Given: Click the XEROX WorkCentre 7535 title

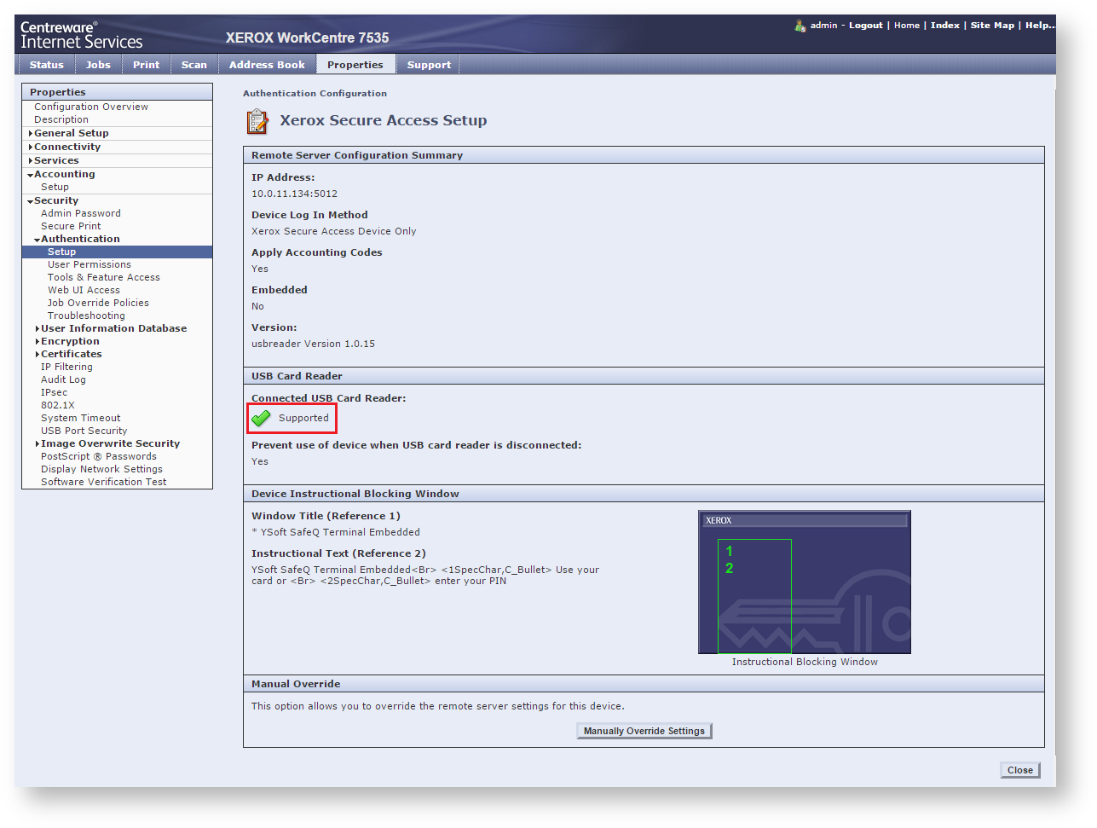Looking at the screenshot, I should pyautogui.click(x=307, y=38).
